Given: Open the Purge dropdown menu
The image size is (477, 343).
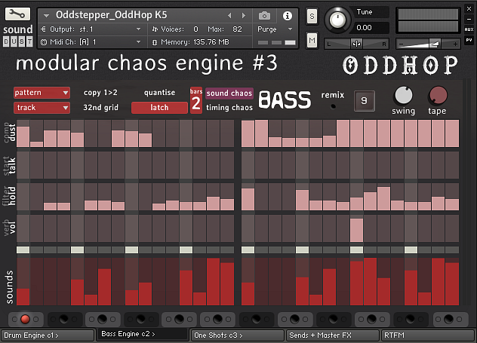Looking at the screenshot, I should point(275,29).
